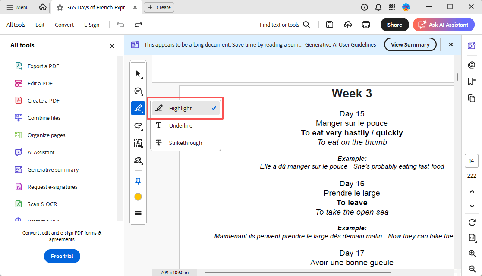482x276 pixels.
Task: Redo the last action
Action: (x=139, y=25)
